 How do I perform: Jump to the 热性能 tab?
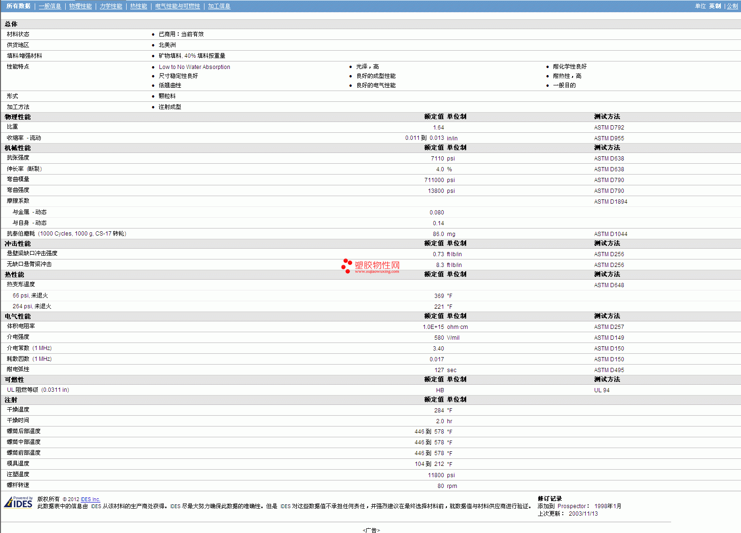click(x=138, y=6)
